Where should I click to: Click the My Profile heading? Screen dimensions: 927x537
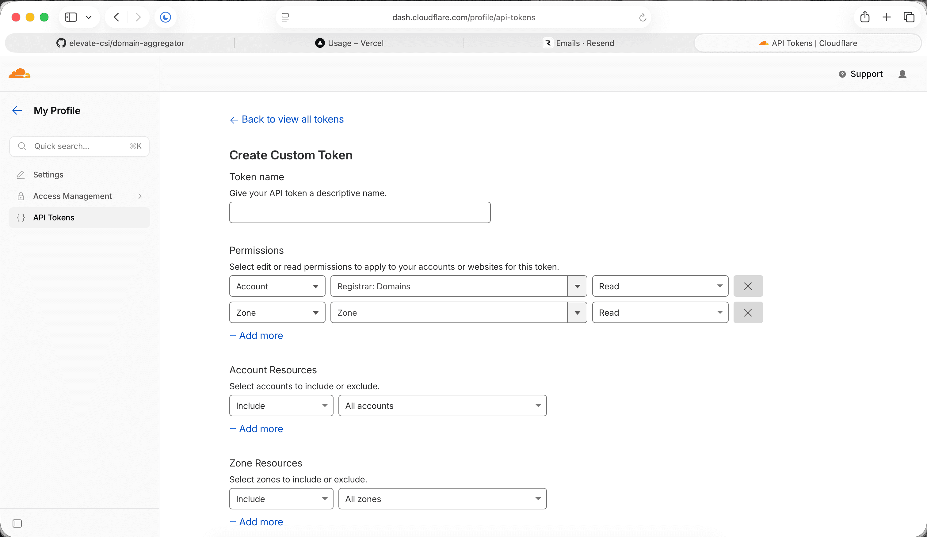(57, 110)
